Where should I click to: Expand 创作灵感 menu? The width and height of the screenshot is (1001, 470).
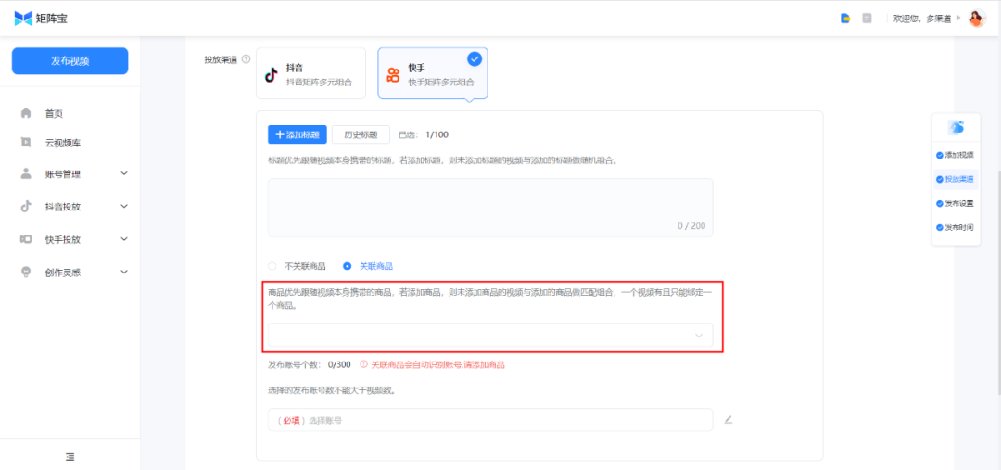(70, 272)
